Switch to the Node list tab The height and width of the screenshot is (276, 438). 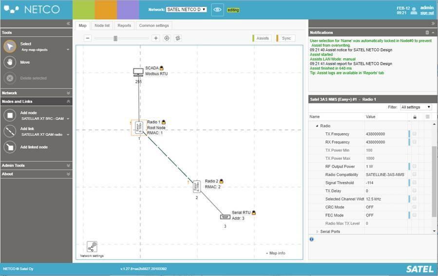tap(102, 25)
